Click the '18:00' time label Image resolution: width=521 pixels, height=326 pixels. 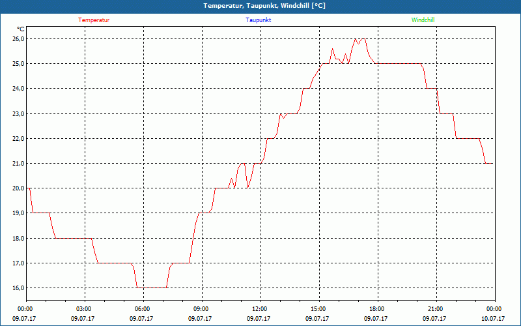pyautogui.click(x=376, y=309)
